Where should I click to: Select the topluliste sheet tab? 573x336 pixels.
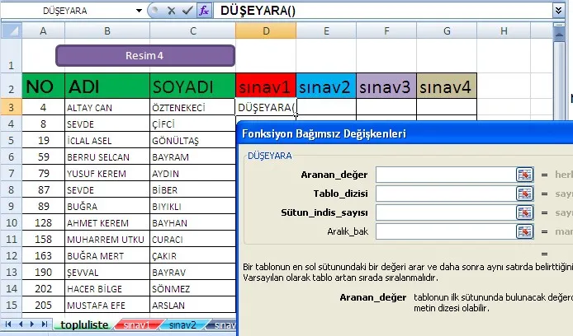coord(83,325)
